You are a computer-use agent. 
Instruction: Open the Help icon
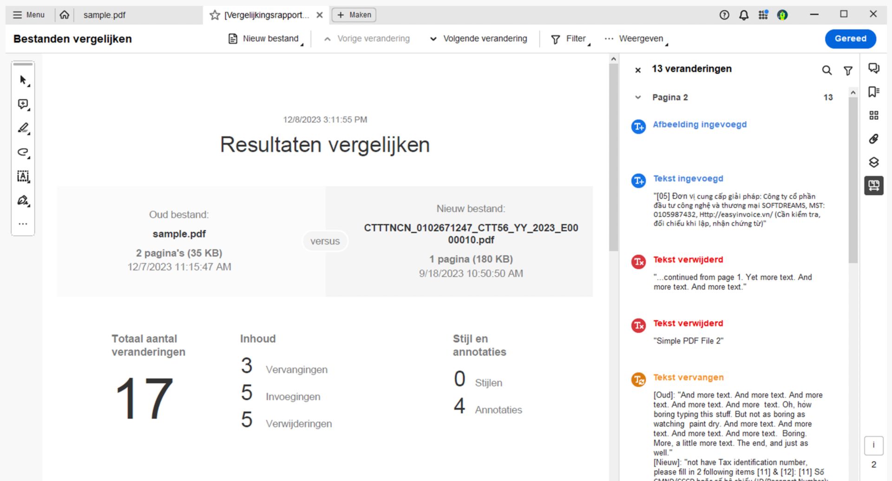[x=724, y=15]
